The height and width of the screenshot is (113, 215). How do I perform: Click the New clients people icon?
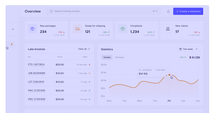click(168, 29)
